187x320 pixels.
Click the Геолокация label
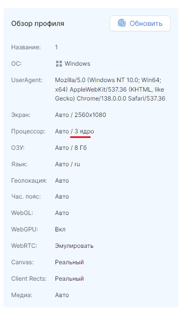(x=29, y=181)
